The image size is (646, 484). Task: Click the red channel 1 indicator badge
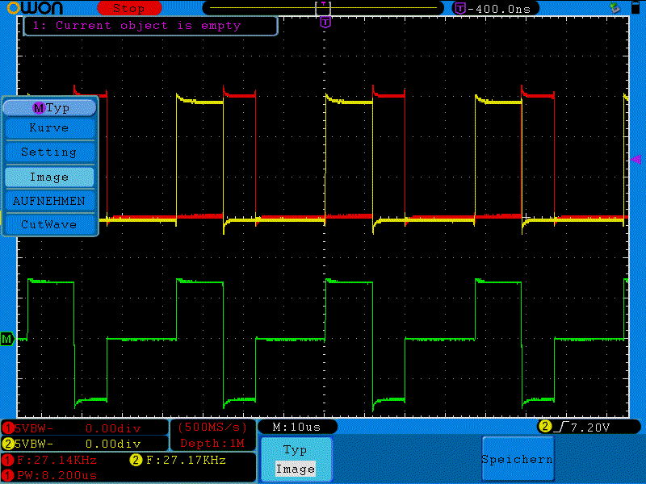(8, 428)
